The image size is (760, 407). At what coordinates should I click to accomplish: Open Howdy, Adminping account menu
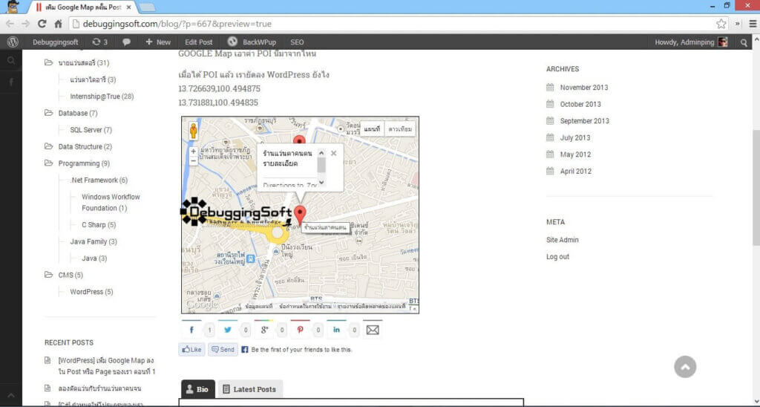(x=691, y=42)
